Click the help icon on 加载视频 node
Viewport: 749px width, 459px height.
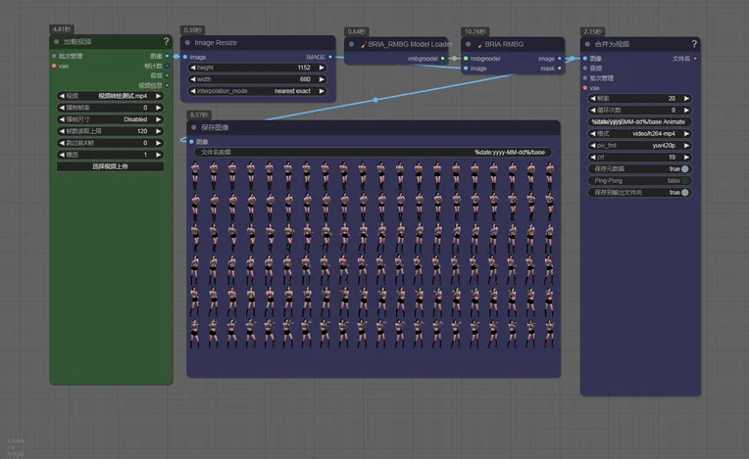[x=166, y=42]
